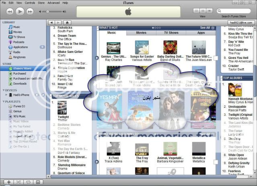Screen dimensions: 257x186
Task: Open Metallica album thumbnail
Action: [199, 149]
